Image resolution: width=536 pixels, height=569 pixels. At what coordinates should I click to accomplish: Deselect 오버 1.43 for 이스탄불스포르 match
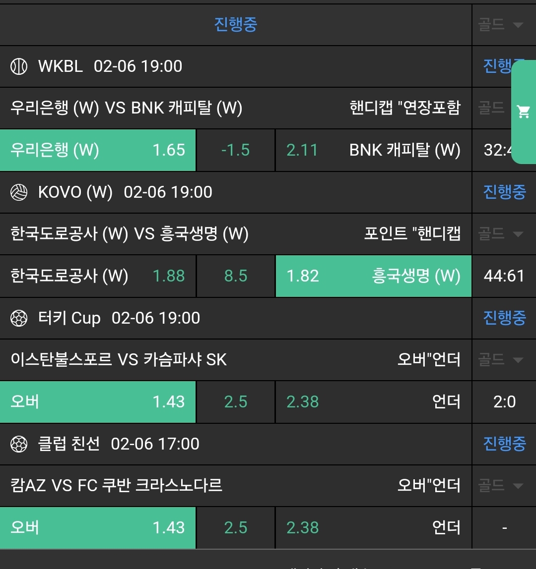[98, 402]
